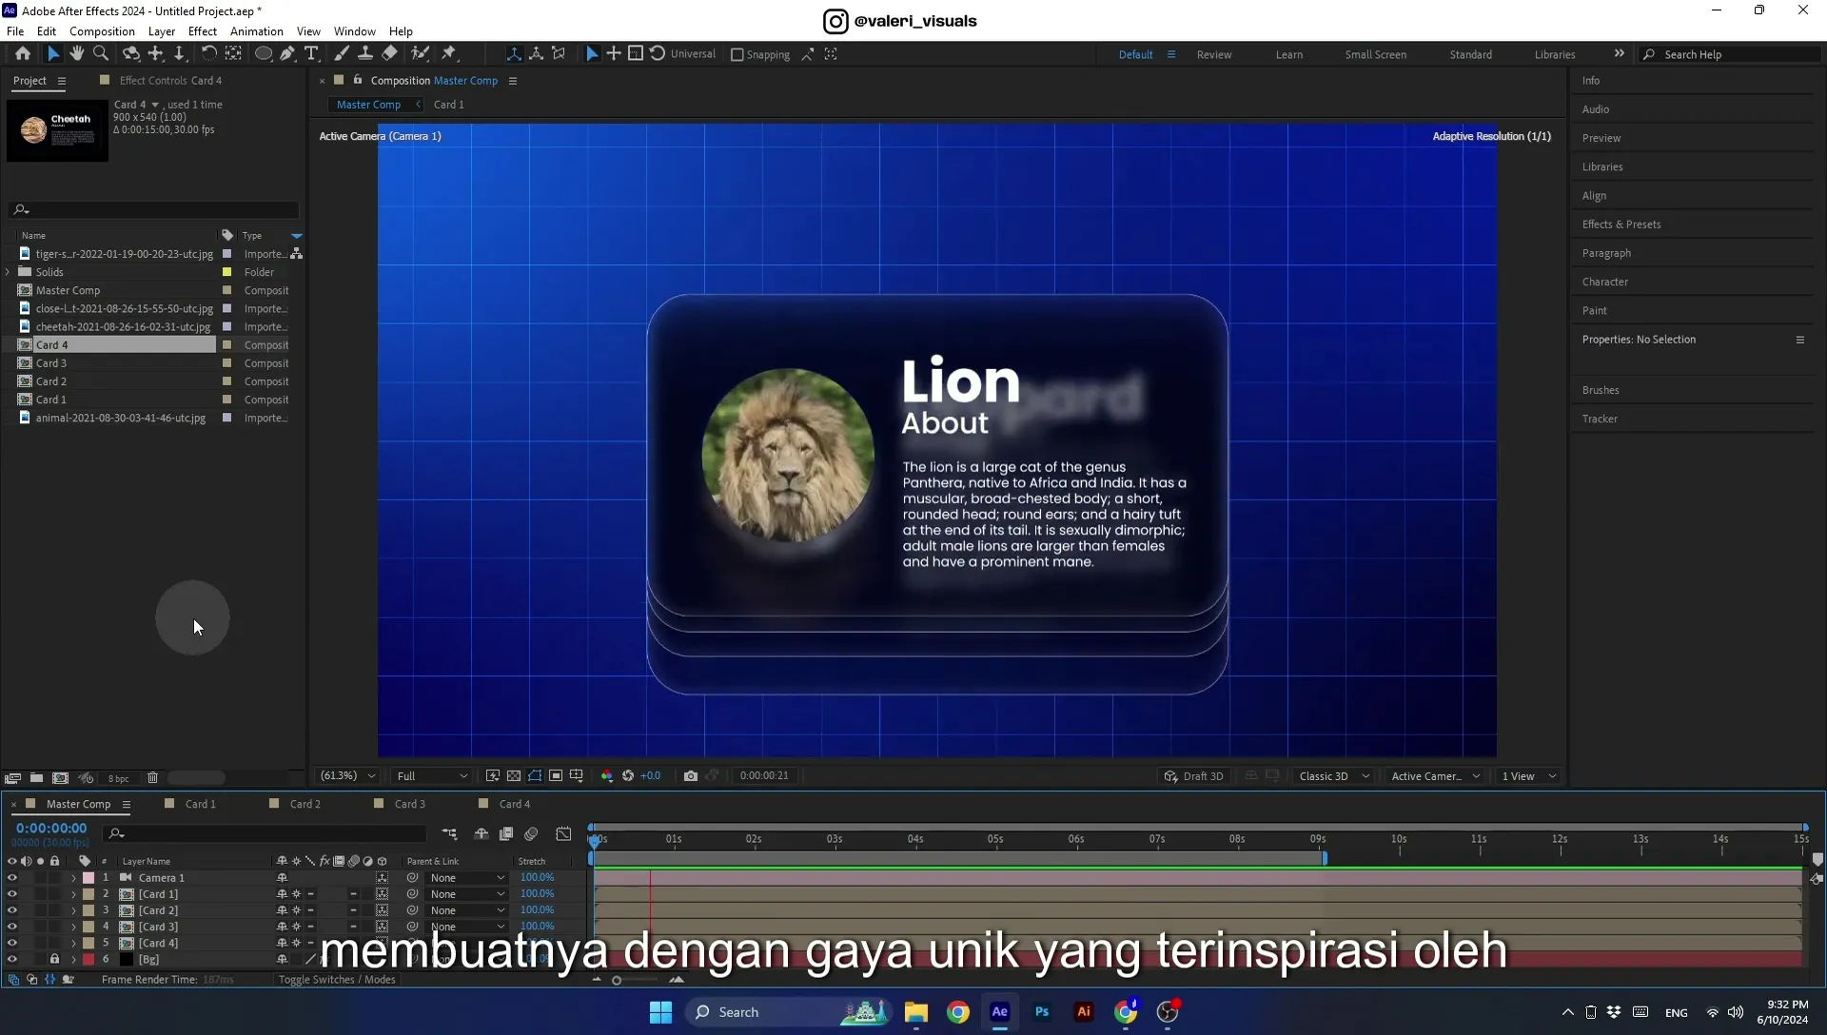Screen dimensions: 1827x1035
Task: Open the Animation menu
Action: click(x=256, y=31)
